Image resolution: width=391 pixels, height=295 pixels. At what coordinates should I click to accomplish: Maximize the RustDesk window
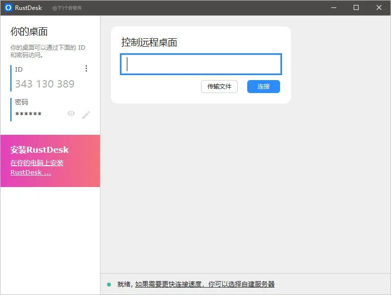click(x=356, y=8)
